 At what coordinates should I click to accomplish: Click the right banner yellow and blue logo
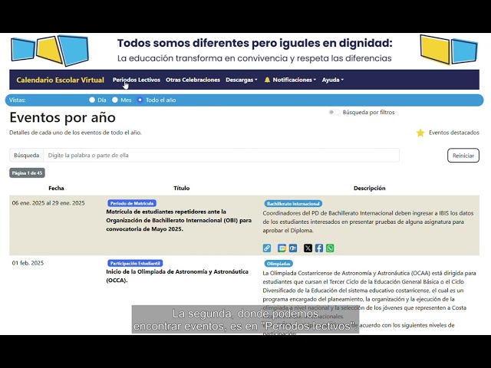(x=449, y=50)
